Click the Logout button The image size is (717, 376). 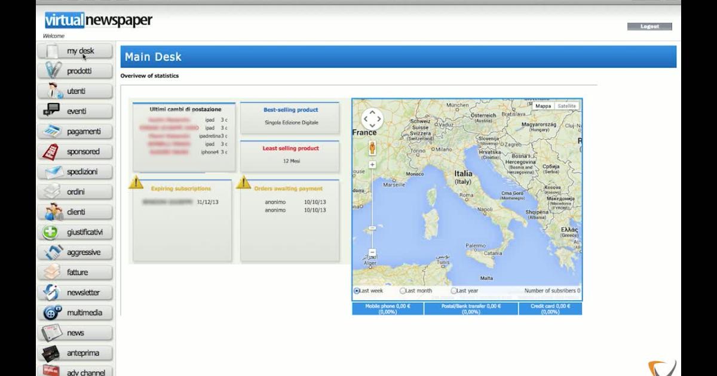tap(649, 26)
